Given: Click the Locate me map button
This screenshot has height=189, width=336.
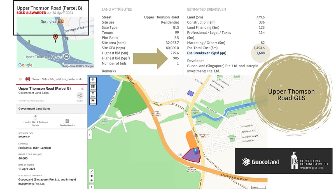Looking at the screenshot, I should tap(93, 101).
